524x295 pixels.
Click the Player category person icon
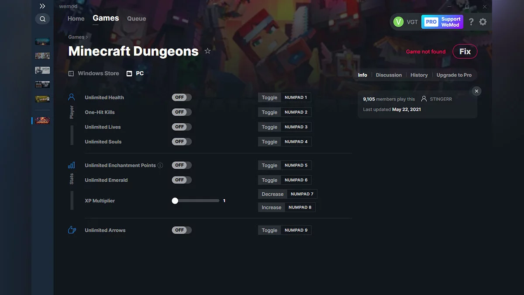click(72, 97)
